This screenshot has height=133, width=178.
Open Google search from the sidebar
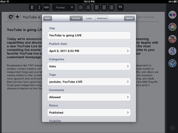click(172, 51)
